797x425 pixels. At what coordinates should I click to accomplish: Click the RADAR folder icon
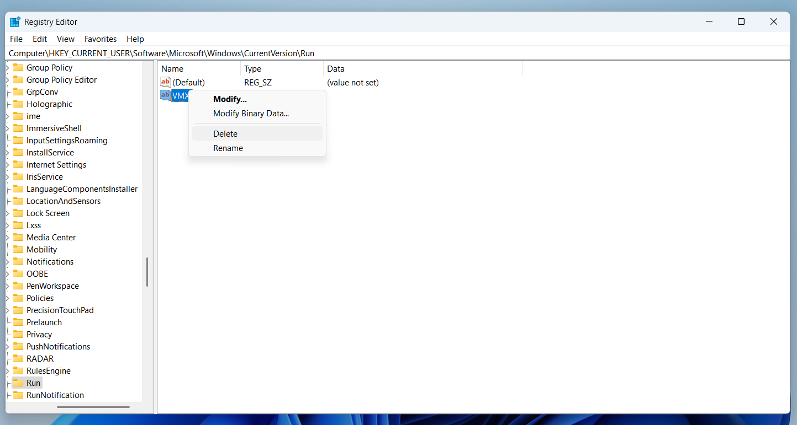click(x=18, y=359)
